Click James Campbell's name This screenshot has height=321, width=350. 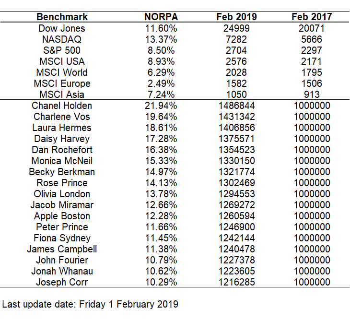click(62, 249)
